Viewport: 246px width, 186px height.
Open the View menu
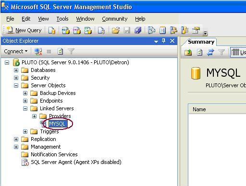(43, 19)
